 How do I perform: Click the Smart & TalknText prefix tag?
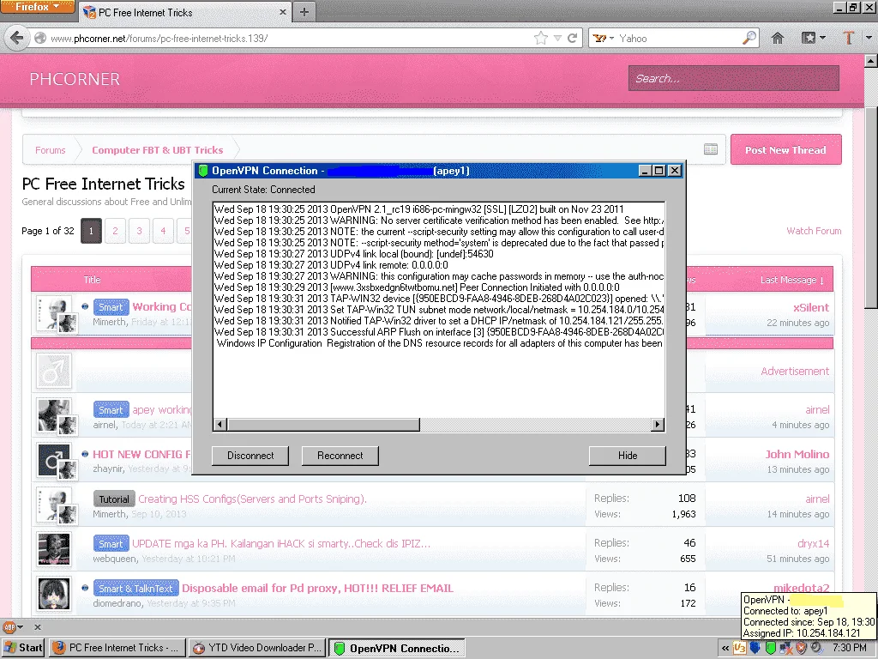click(x=135, y=588)
